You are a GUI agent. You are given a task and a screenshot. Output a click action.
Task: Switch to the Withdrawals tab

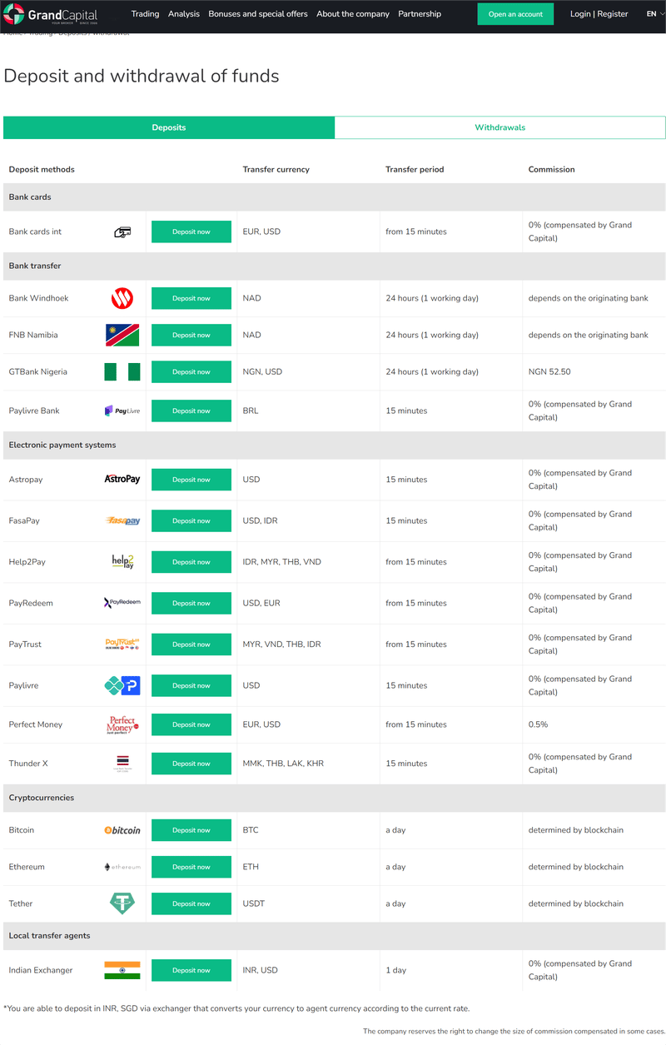coord(500,127)
